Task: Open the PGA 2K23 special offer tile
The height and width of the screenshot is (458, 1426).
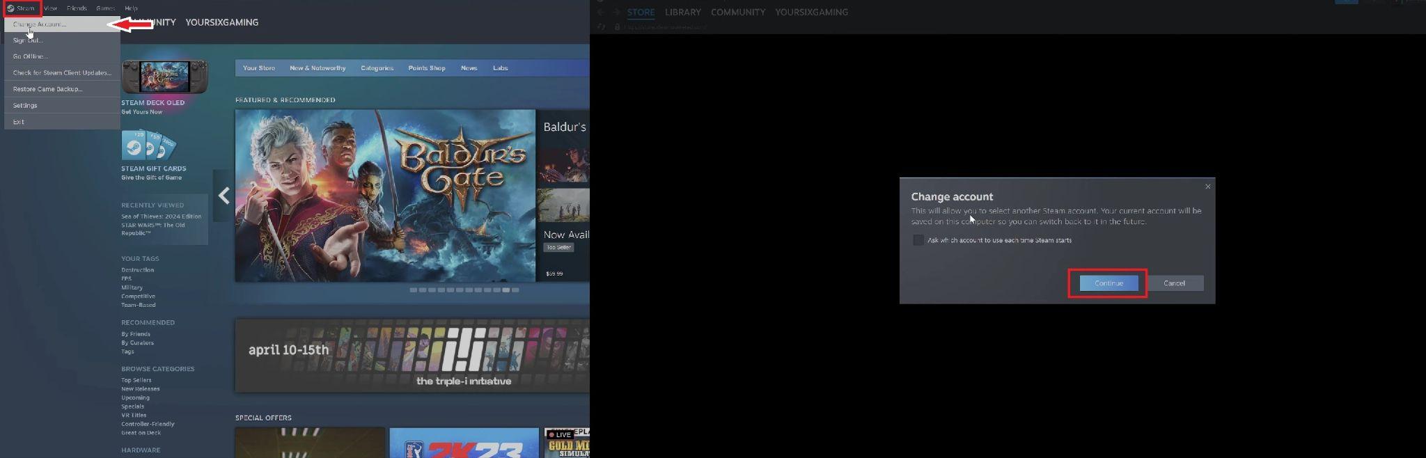Action: point(464,443)
